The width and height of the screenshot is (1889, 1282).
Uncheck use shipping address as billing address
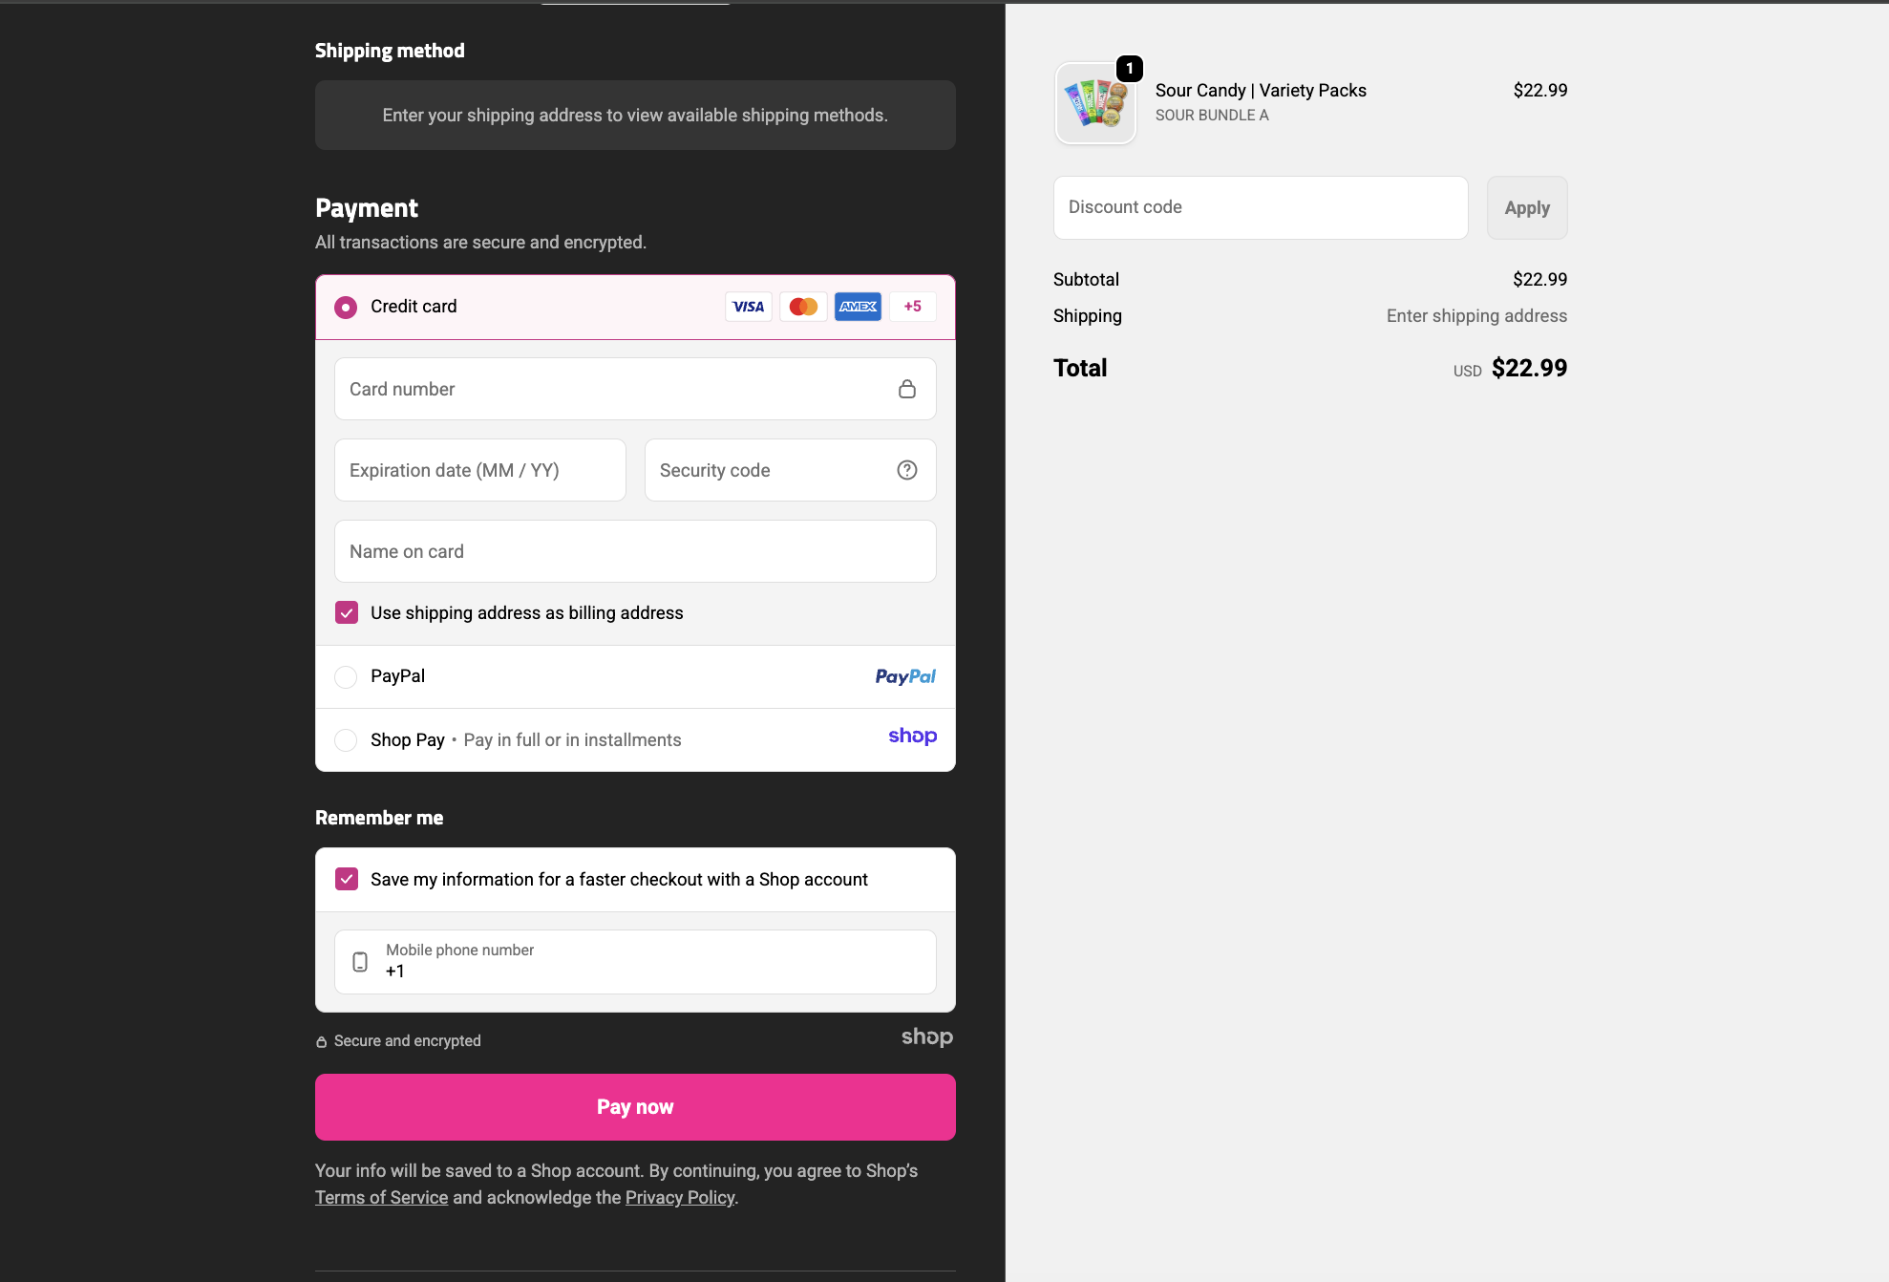pos(346,612)
